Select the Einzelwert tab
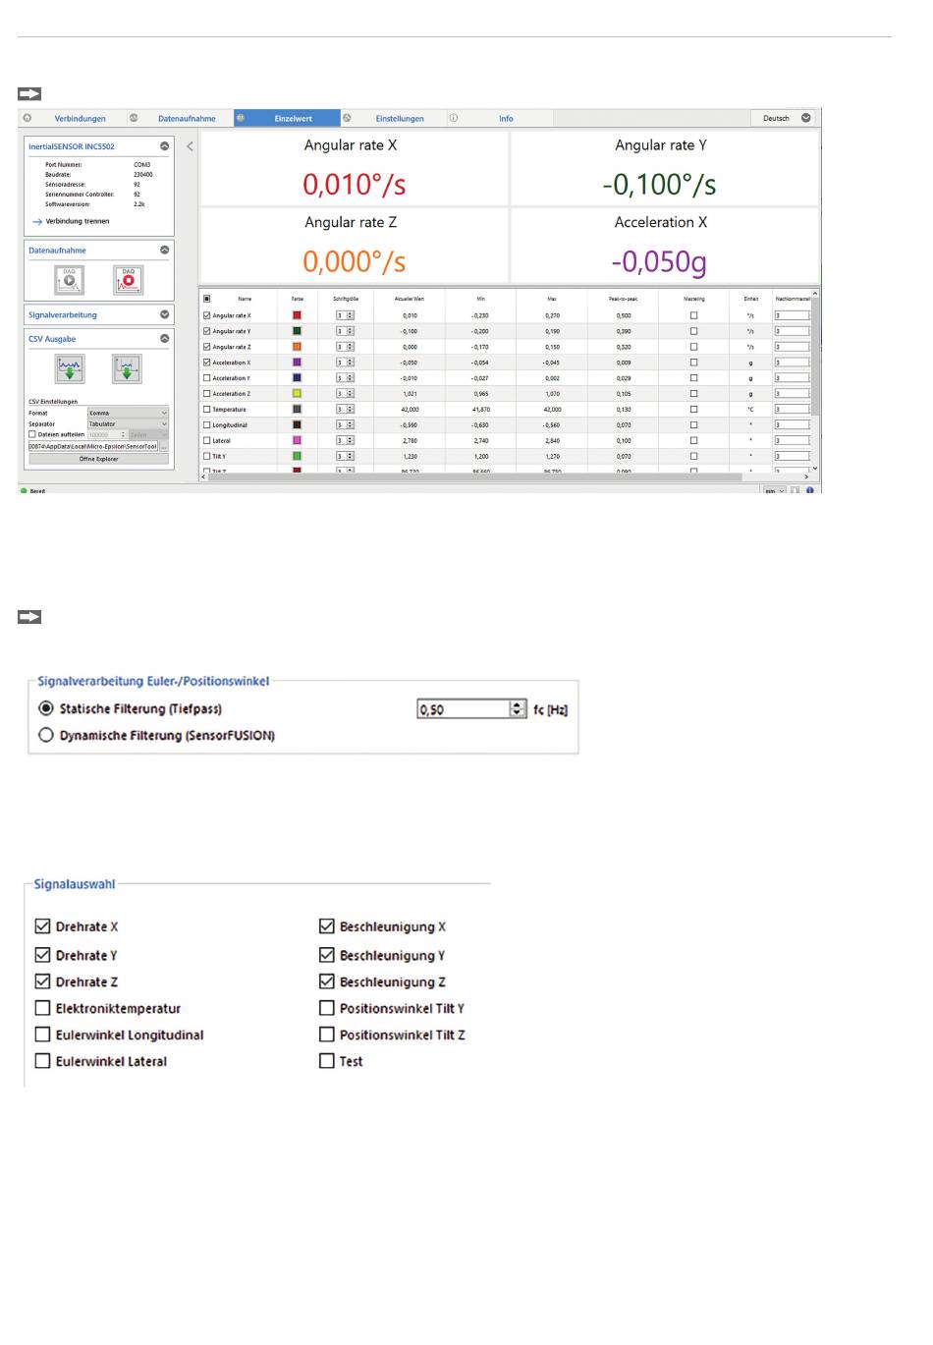Screen dimensions: 933x1345 294,119
